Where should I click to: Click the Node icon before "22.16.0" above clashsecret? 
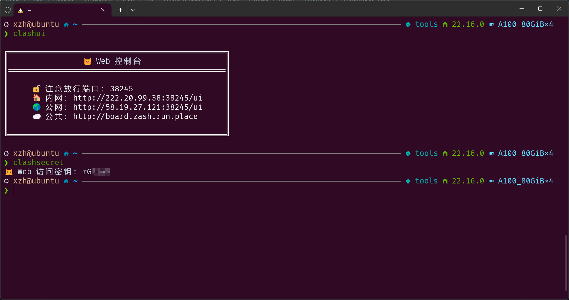coord(445,154)
